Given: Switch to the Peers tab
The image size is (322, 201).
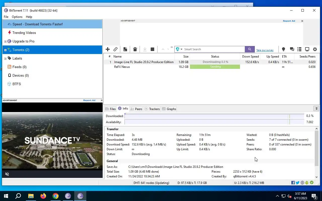Looking at the screenshot, I should [x=136, y=109].
